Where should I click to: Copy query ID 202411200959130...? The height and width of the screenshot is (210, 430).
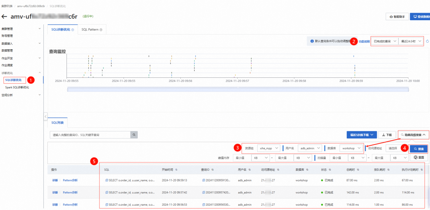(x=203, y=181)
